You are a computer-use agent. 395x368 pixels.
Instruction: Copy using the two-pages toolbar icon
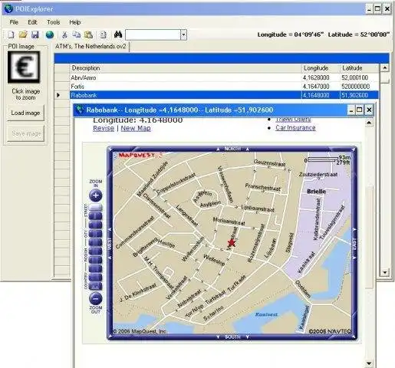tap(76, 34)
